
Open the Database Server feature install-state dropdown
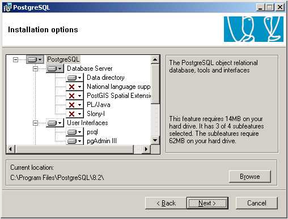tap(55, 68)
